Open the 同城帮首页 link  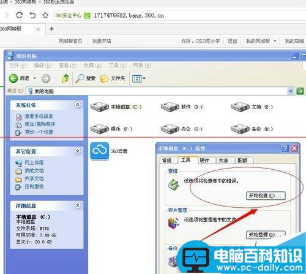pyautogui.click(x=70, y=41)
